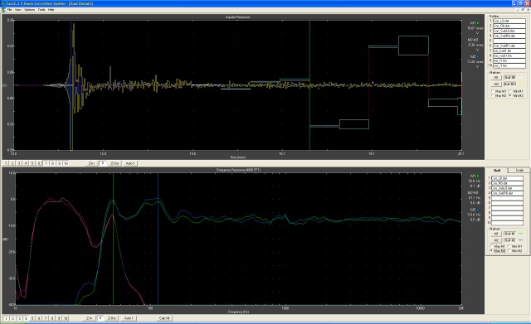Select Min M2 radio in the Frequency Response panel
This screenshot has width=531, height=324.
pyautogui.click(x=515, y=250)
